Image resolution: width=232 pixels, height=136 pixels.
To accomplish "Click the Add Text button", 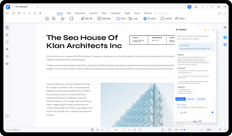I will (104, 18).
